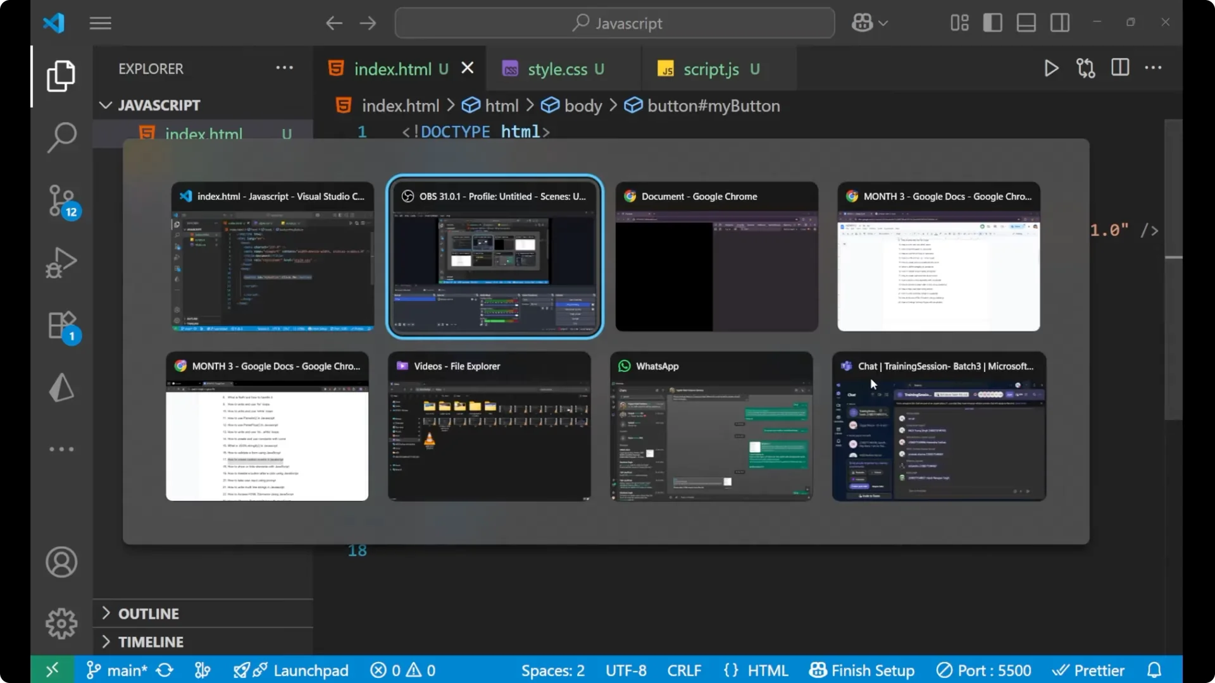Viewport: 1215px width, 683px height.
Task: Click Port : 5500 in the status bar
Action: pos(984,670)
